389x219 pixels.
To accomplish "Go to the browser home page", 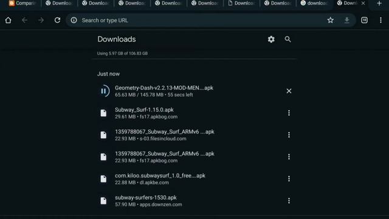I will point(8,20).
